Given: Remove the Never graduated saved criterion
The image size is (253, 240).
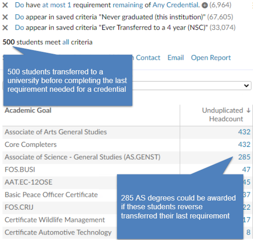Looking at the screenshot, I should click(x=5, y=17).
